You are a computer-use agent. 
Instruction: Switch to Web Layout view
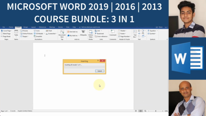(x=145, y=111)
